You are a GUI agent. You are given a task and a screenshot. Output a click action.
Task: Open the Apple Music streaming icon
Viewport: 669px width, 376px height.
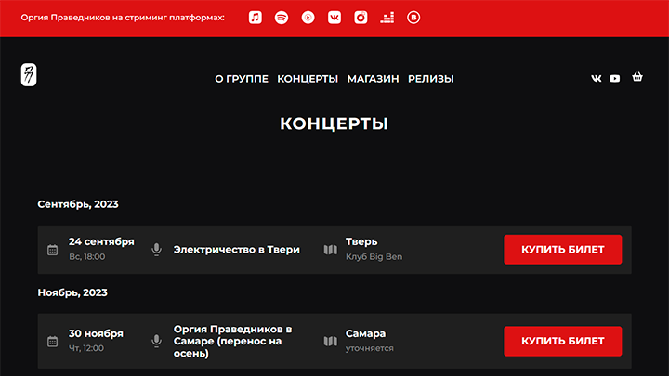click(256, 18)
